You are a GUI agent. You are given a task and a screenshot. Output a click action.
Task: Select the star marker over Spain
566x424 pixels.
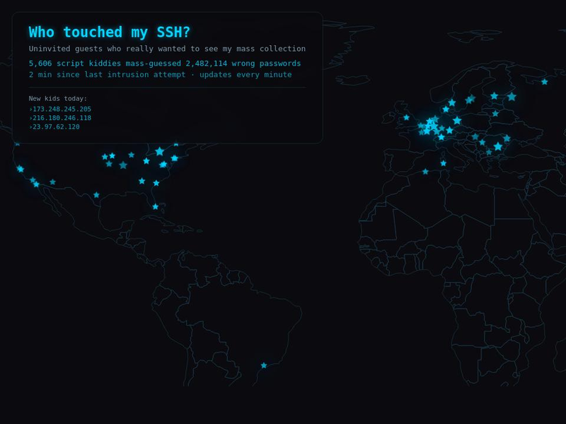click(425, 170)
